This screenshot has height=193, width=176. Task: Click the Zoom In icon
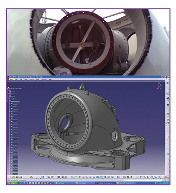tap(87, 177)
